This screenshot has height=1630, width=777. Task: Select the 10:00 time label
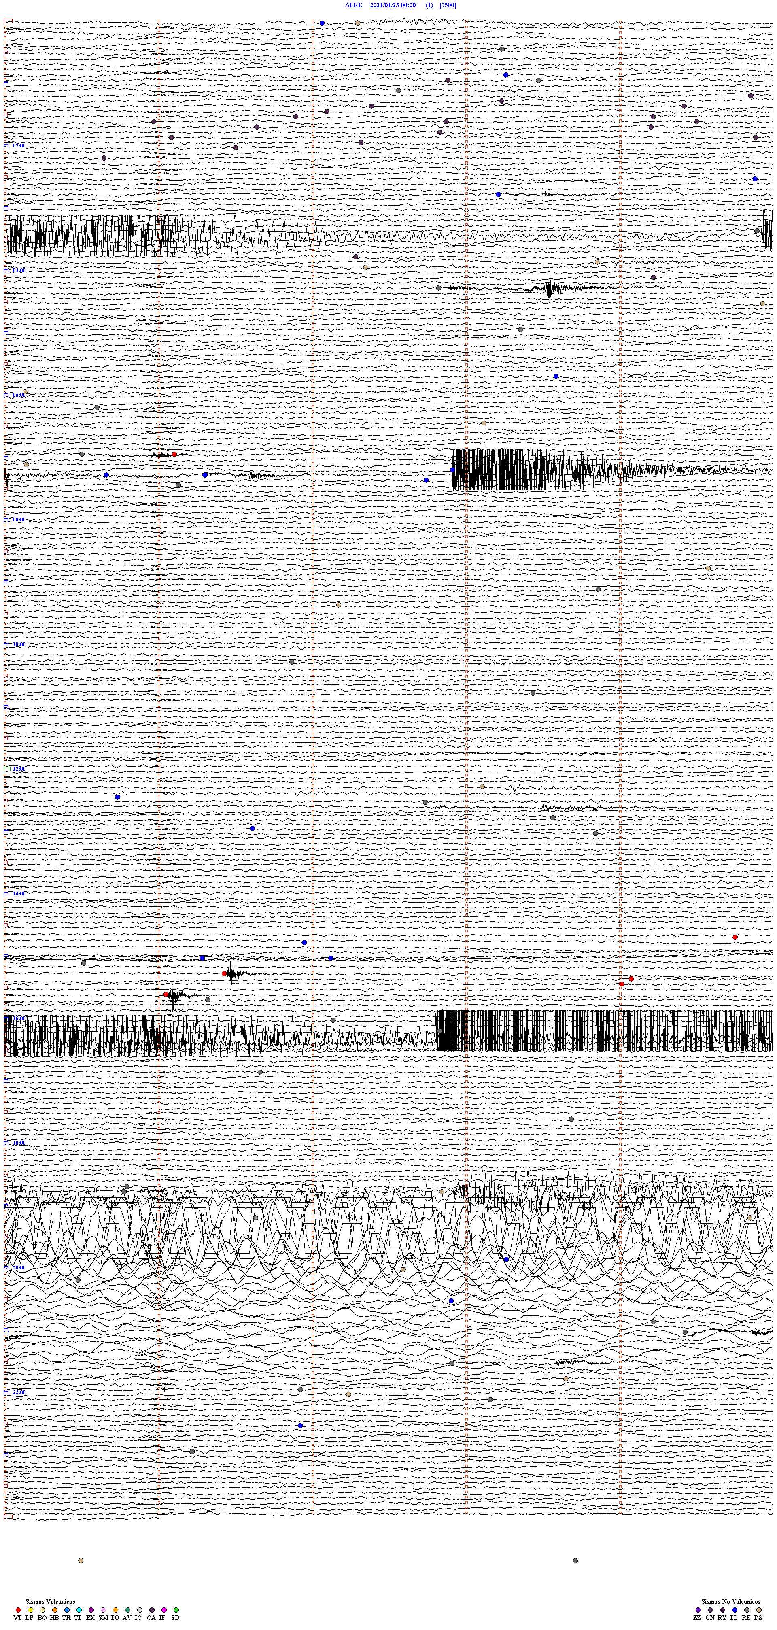[x=19, y=644]
